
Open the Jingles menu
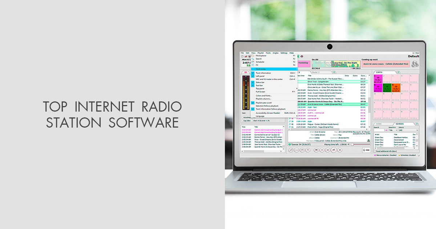275,53
